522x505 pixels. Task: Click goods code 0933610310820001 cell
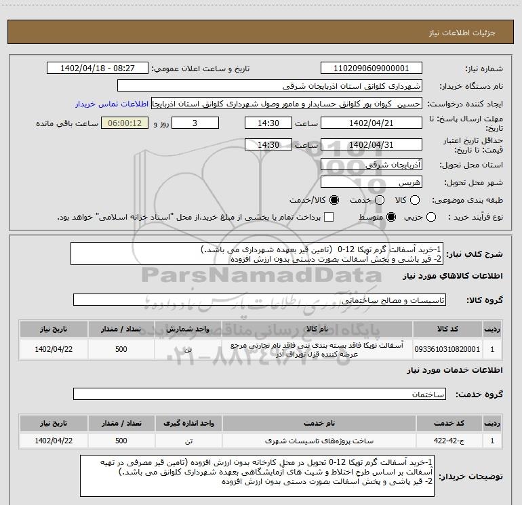pyautogui.click(x=447, y=349)
